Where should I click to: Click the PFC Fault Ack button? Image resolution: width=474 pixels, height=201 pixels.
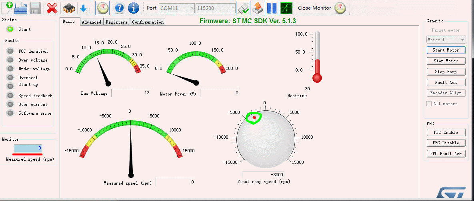point(446,153)
